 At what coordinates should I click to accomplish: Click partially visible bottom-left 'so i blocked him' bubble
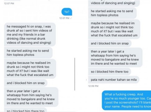click(x=26, y=110)
